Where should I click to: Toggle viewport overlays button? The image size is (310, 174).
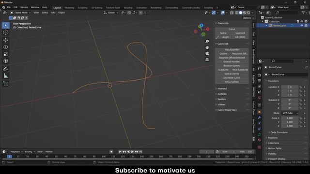tap(223, 13)
